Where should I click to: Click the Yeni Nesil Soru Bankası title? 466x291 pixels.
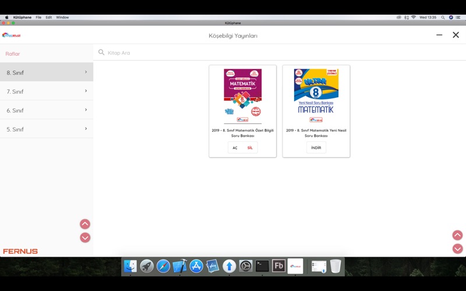coord(316,133)
